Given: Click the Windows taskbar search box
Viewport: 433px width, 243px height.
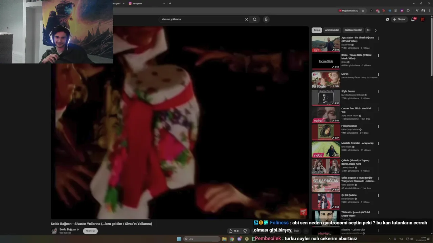Looking at the screenshot, I should 202,239.
